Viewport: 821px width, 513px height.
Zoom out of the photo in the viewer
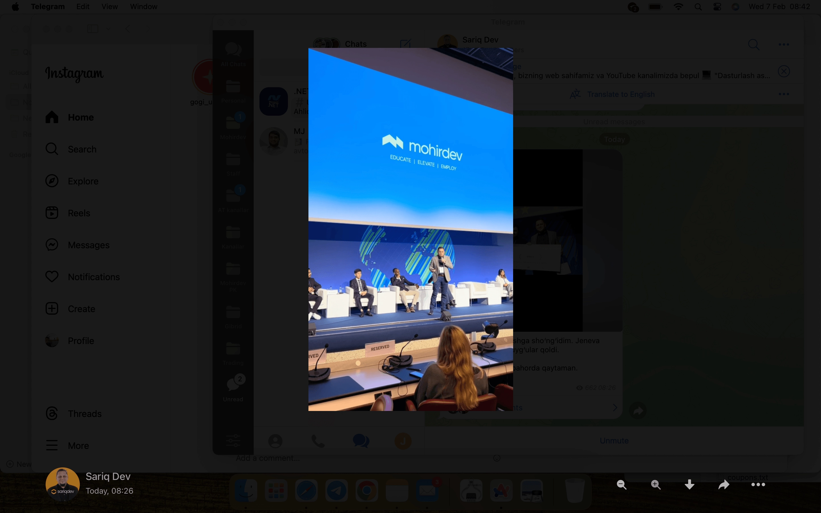tap(621, 485)
